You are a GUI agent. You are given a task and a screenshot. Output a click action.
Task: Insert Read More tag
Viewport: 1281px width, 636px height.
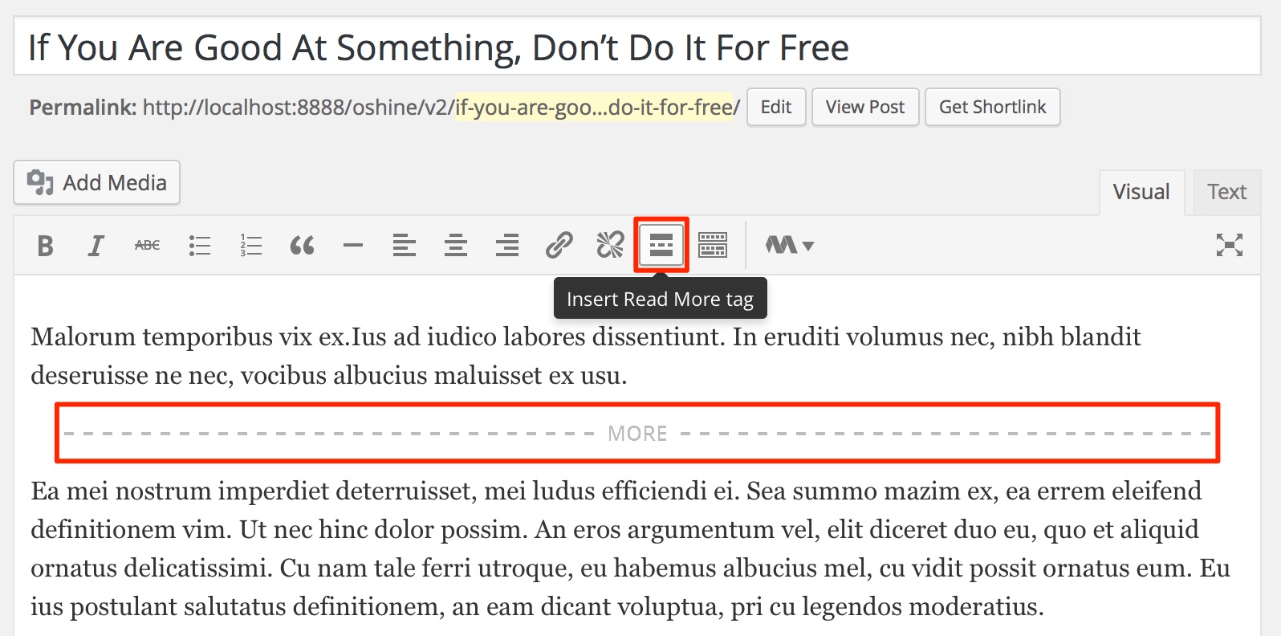tap(661, 245)
